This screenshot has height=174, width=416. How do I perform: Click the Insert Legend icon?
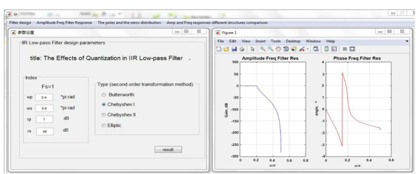click(x=334, y=49)
